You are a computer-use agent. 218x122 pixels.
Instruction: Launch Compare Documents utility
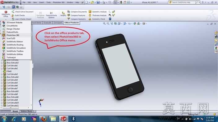point(77,12)
